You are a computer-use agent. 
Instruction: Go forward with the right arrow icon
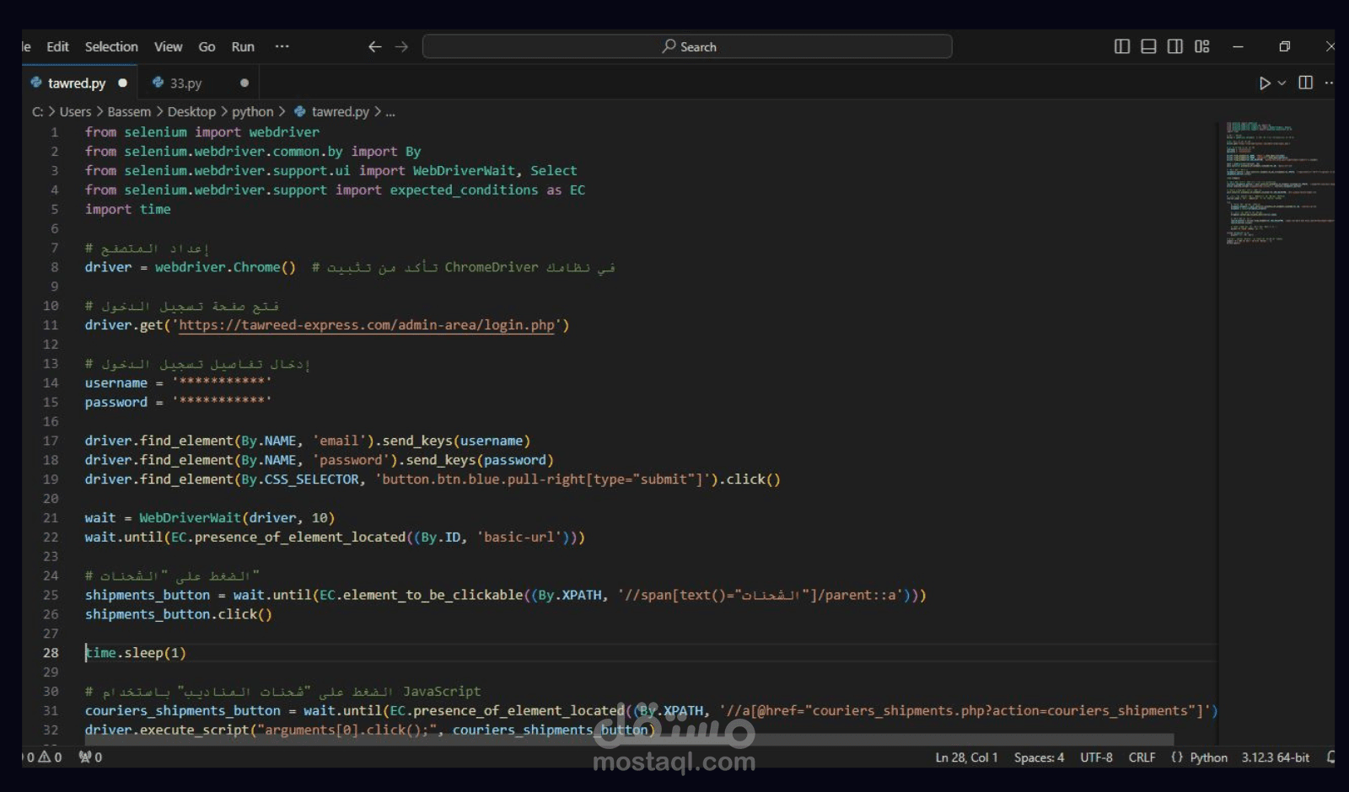pyautogui.click(x=401, y=46)
